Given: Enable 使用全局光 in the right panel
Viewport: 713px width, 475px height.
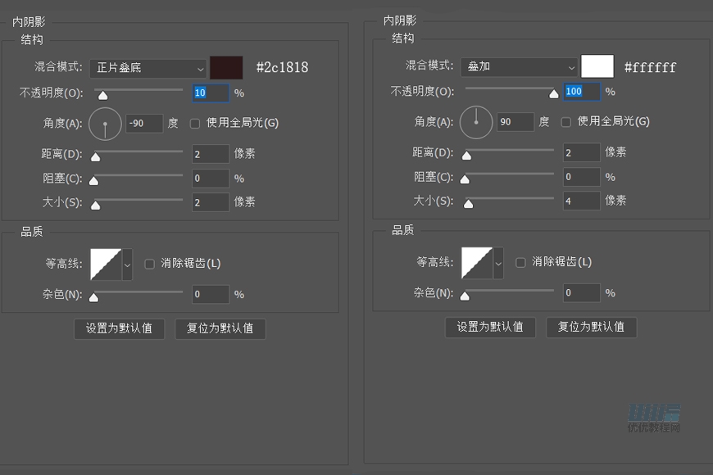Looking at the screenshot, I should click(565, 122).
